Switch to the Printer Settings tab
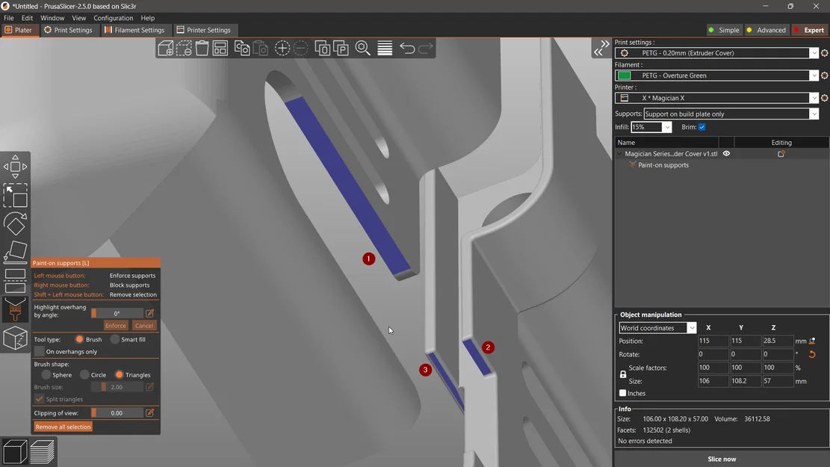The image size is (830, 467). point(204,30)
